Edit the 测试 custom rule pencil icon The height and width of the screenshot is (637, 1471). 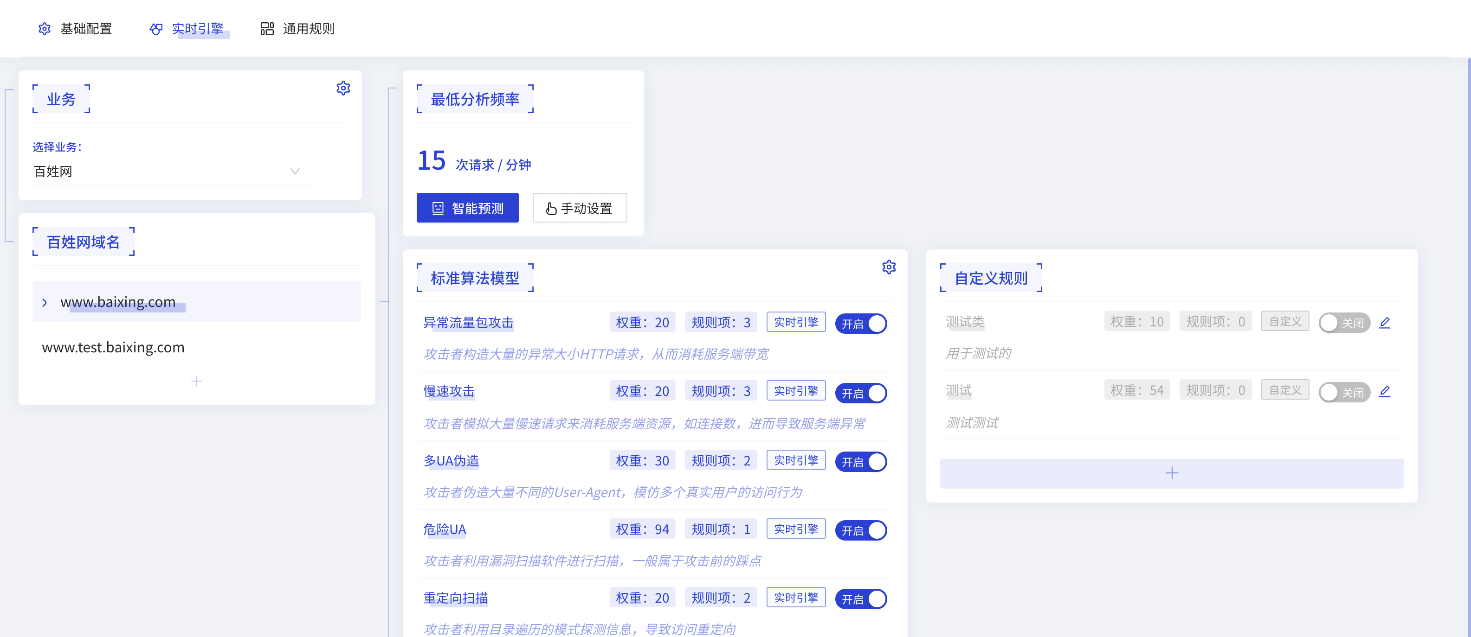point(1384,392)
